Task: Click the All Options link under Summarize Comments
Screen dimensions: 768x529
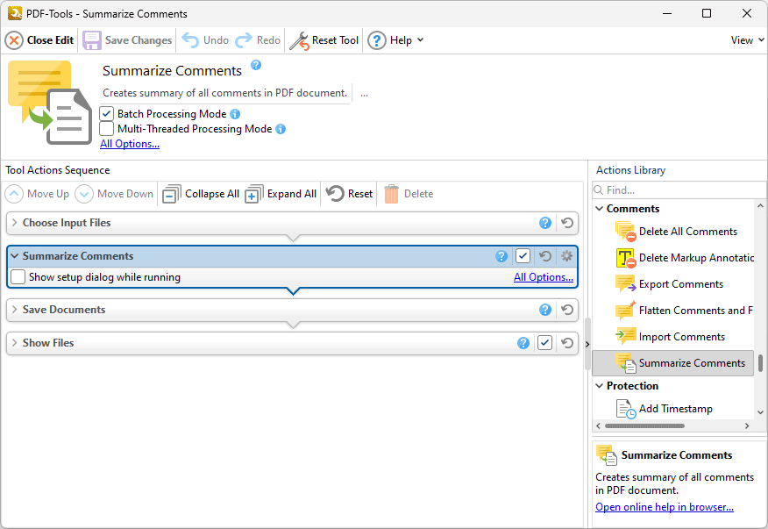Action: click(543, 276)
